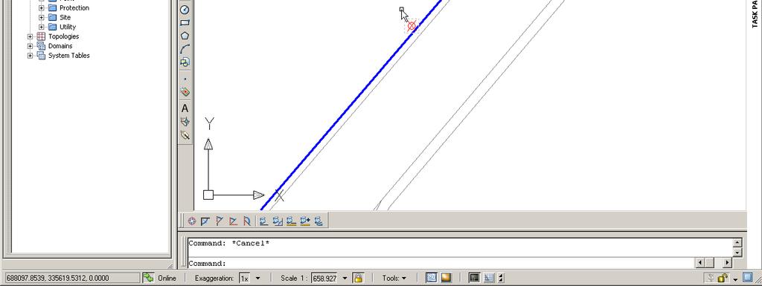Expand the System Tables node
This screenshot has width=762, height=286.
[30, 55]
